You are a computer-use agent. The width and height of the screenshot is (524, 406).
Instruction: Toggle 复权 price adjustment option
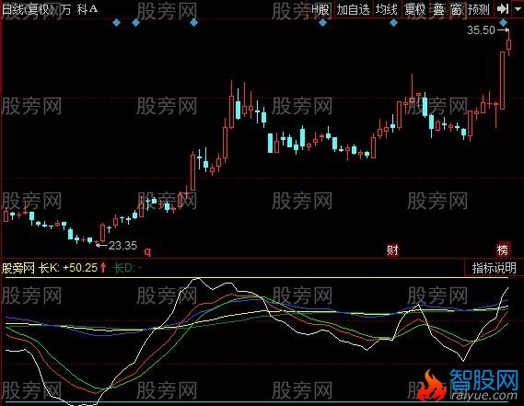[414, 10]
